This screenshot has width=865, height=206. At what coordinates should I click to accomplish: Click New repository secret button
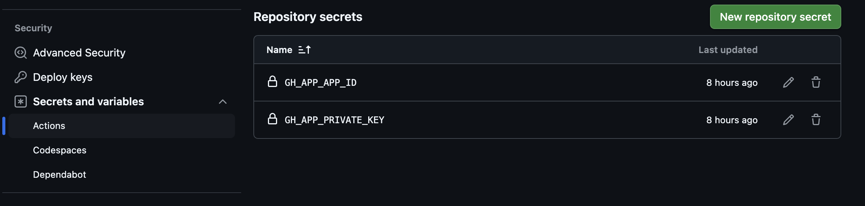775,17
